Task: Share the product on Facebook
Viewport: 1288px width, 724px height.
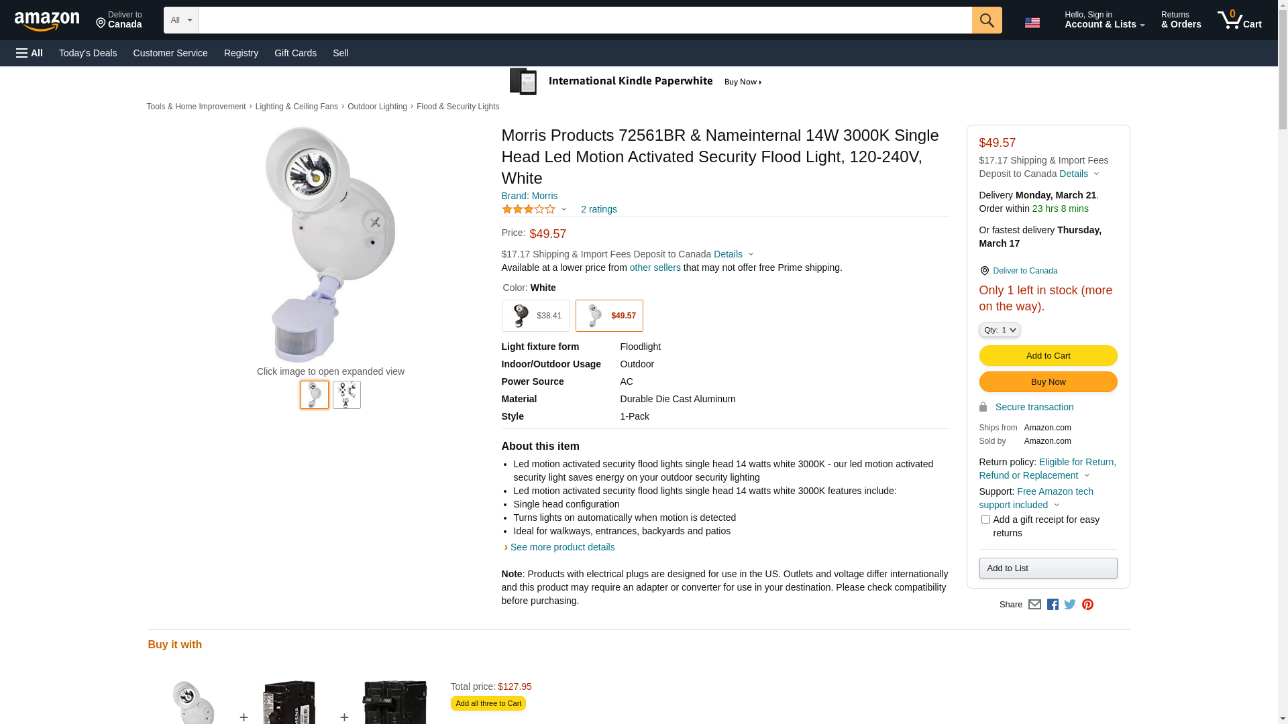Action: coord(1053,605)
